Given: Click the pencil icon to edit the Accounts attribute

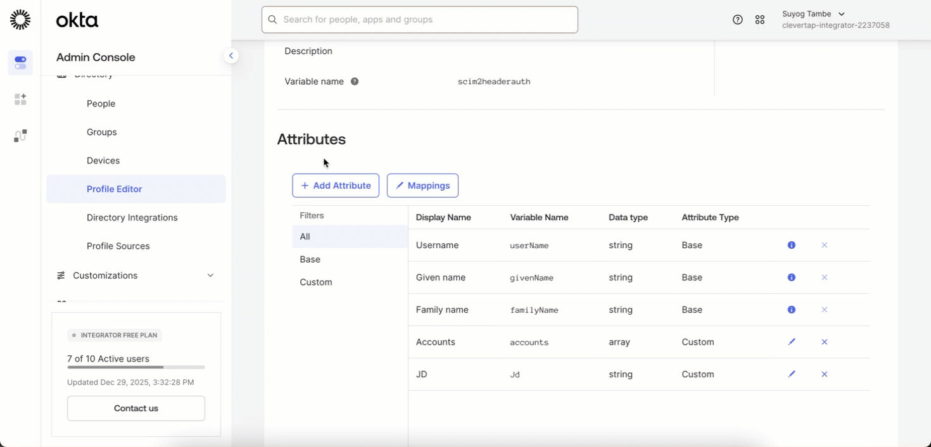Looking at the screenshot, I should pyautogui.click(x=792, y=342).
